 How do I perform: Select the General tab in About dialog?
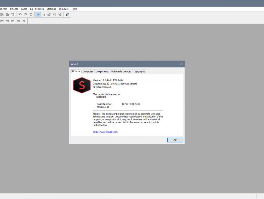coord(76,71)
